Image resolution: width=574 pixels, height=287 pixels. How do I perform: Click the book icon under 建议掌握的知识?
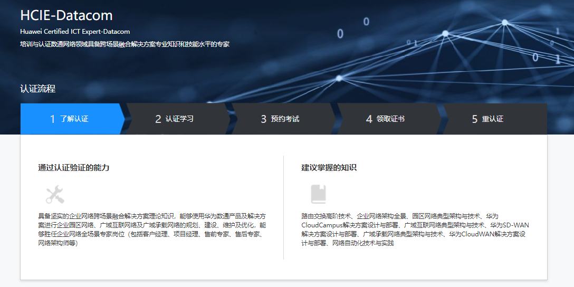click(x=318, y=194)
